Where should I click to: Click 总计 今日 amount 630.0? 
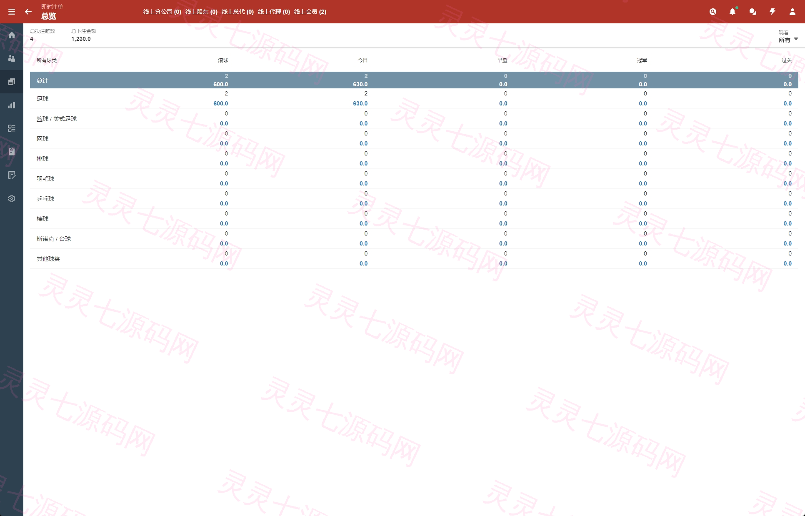coord(360,84)
